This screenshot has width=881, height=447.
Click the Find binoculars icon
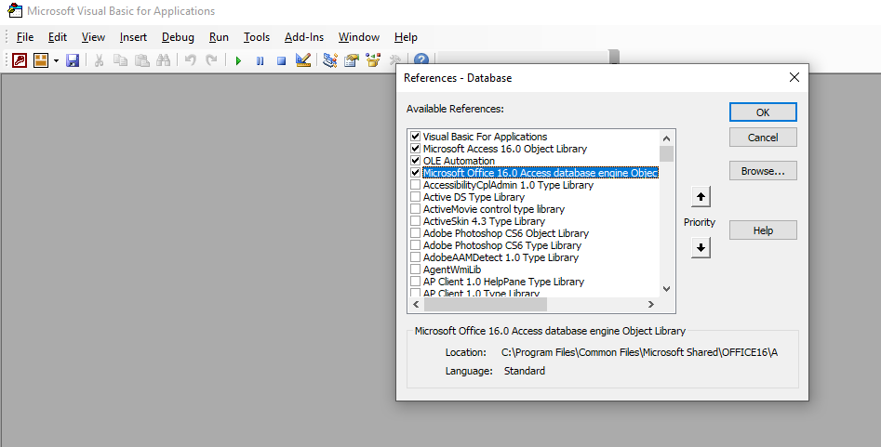[164, 60]
